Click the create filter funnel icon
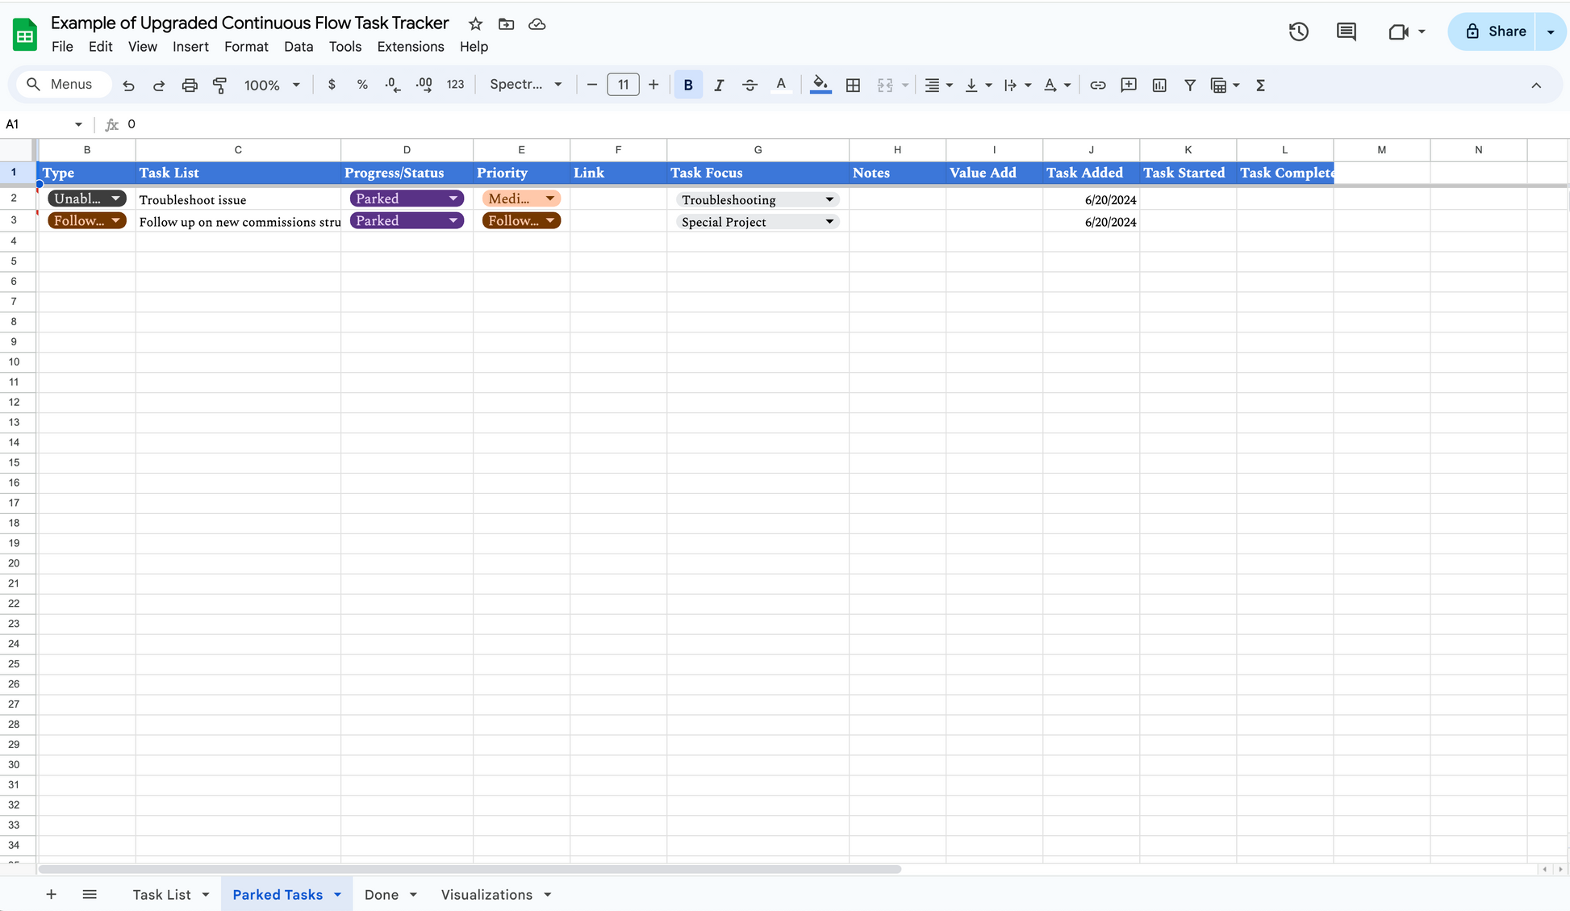The height and width of the screenshot is (911, 1570). [x=1189, y=85]
